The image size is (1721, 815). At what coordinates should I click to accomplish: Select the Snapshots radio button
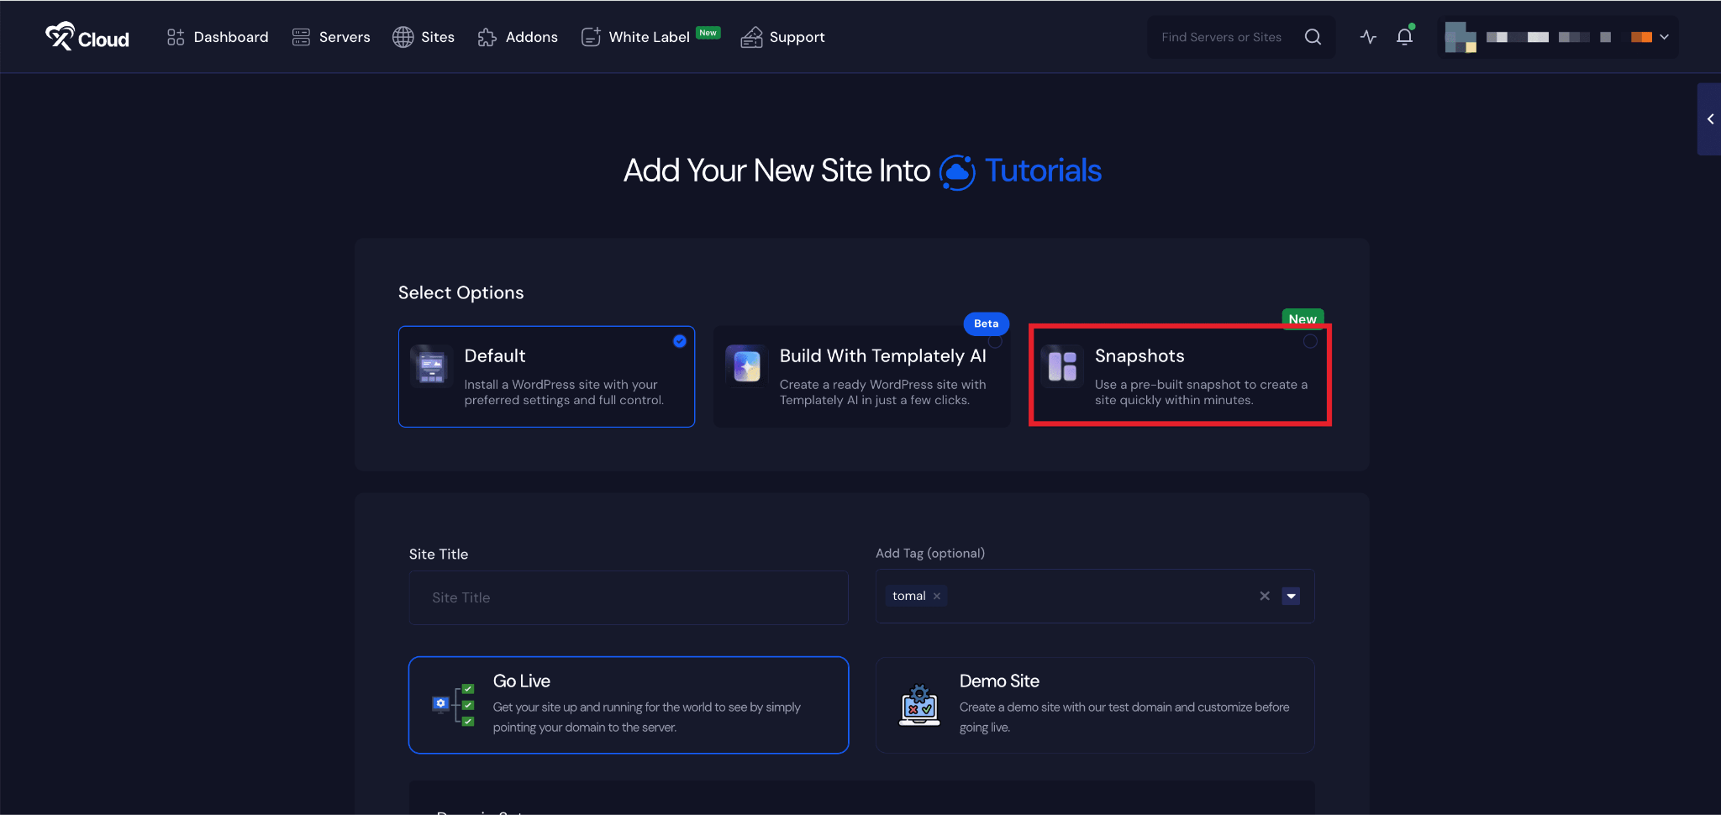(1309, 341)
